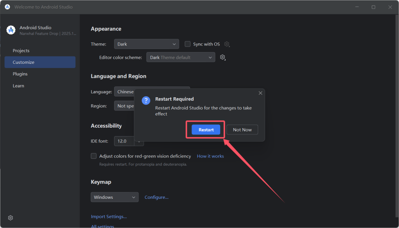Select the Customize sidebar item
Screen dimensions: 399x228
coord(40,62)
